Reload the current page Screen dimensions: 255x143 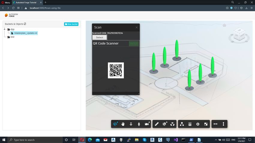point(13,8)
